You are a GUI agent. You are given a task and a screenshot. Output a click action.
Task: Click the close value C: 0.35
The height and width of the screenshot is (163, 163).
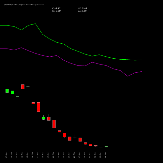[56, 8]
